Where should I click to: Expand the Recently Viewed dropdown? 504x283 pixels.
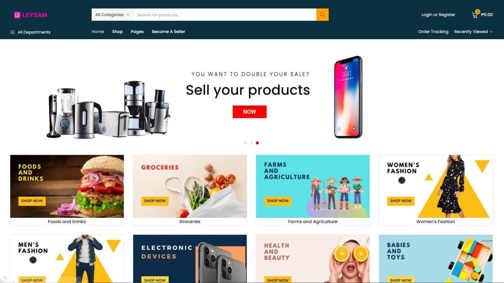pyautogui.click(x=473, y=32)
